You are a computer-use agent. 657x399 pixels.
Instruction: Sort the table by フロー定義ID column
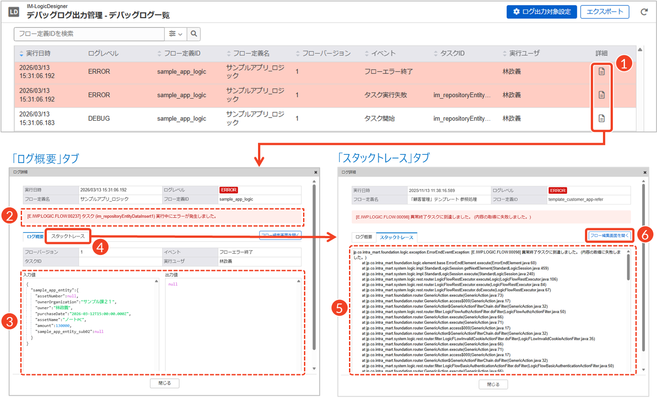coord(181,54)
